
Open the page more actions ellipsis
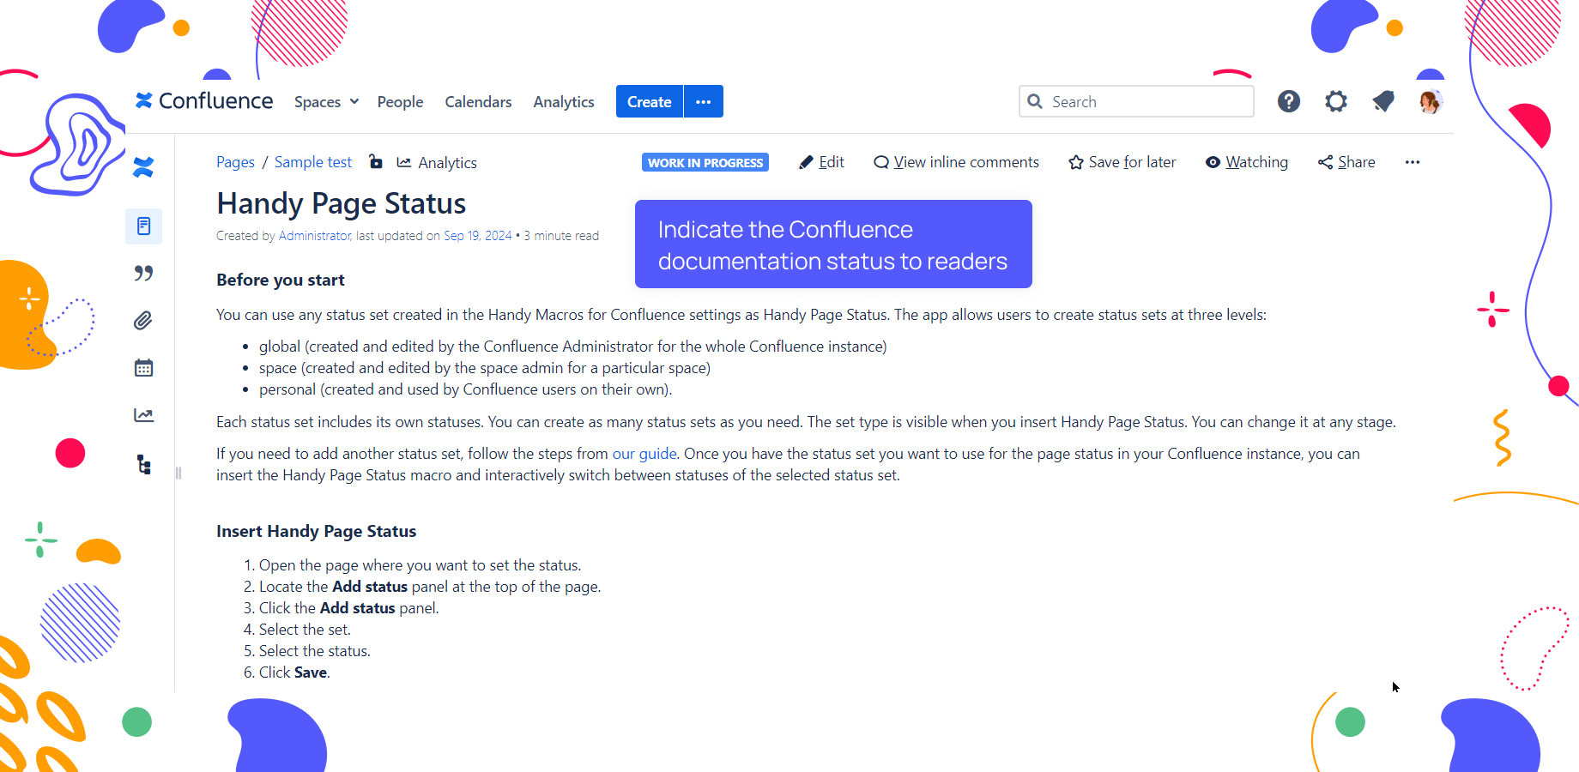[1413, 162]
